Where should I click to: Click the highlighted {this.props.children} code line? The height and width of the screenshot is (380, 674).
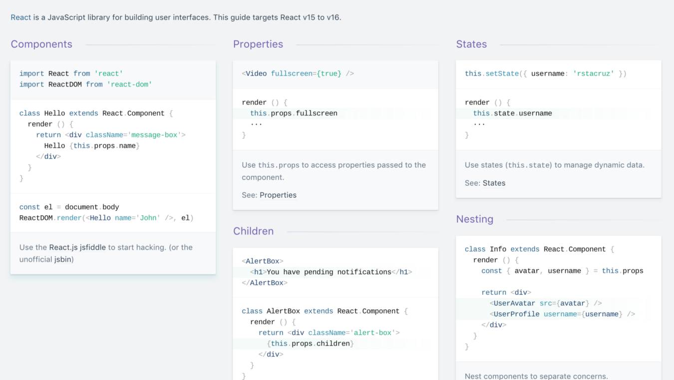[310, 344]
